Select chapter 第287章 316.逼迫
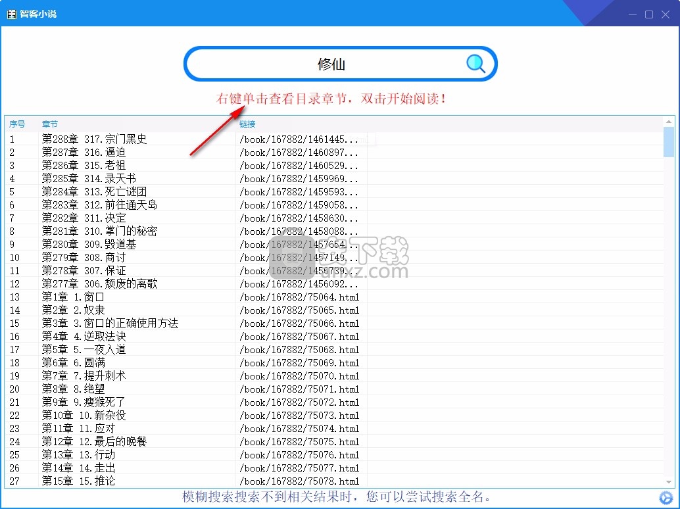This screenshot has width=680, height=509. (84, 152)
